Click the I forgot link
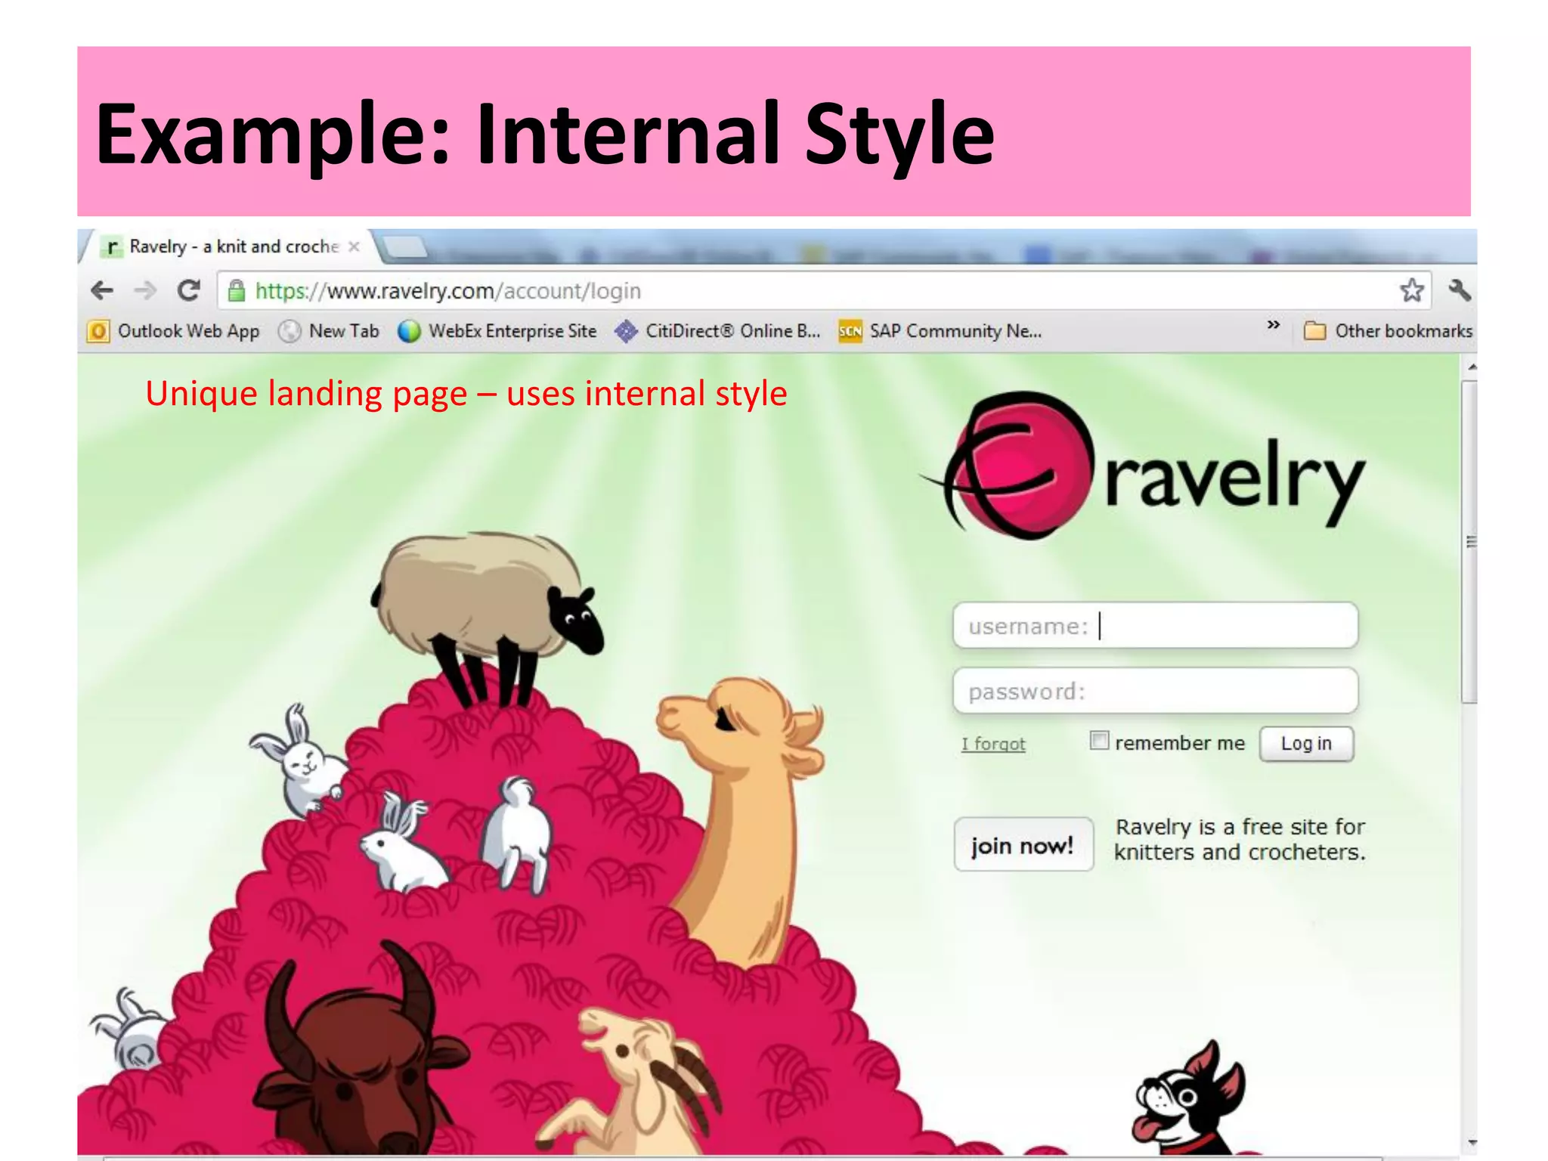 point(993,744)
